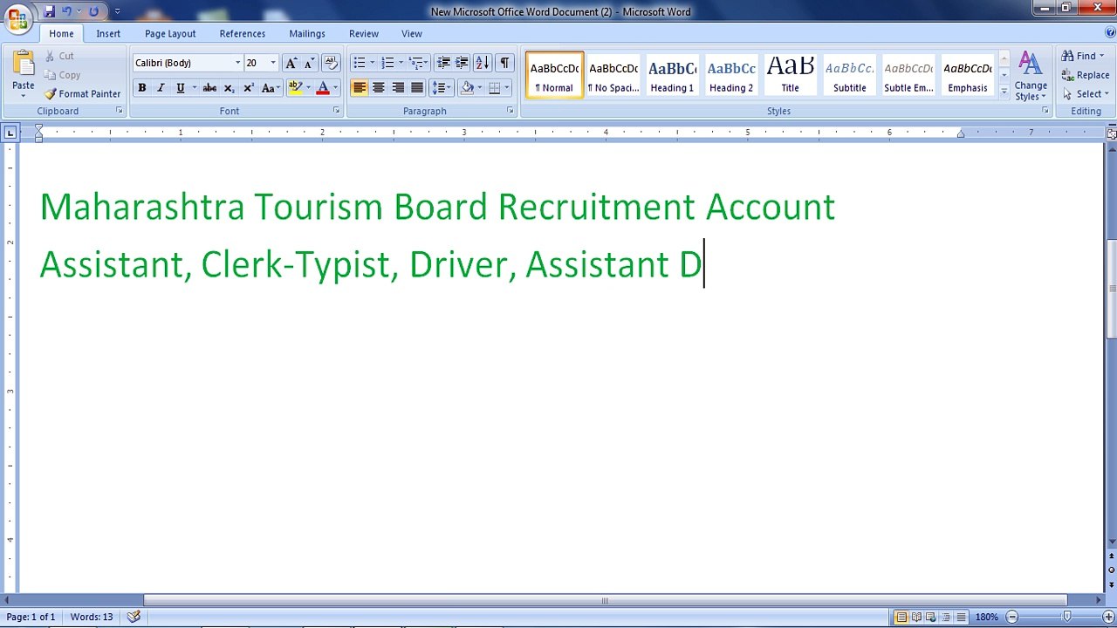1117x628 pixels.
Task: Sort text alphabetically
Action: 482,63
